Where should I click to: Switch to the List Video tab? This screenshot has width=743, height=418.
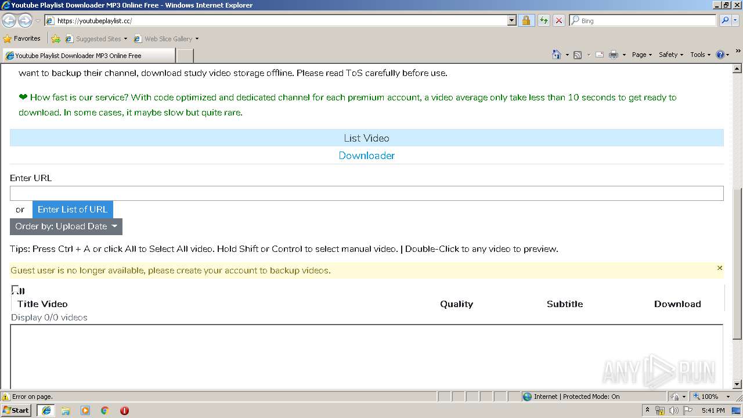[366, 138]
